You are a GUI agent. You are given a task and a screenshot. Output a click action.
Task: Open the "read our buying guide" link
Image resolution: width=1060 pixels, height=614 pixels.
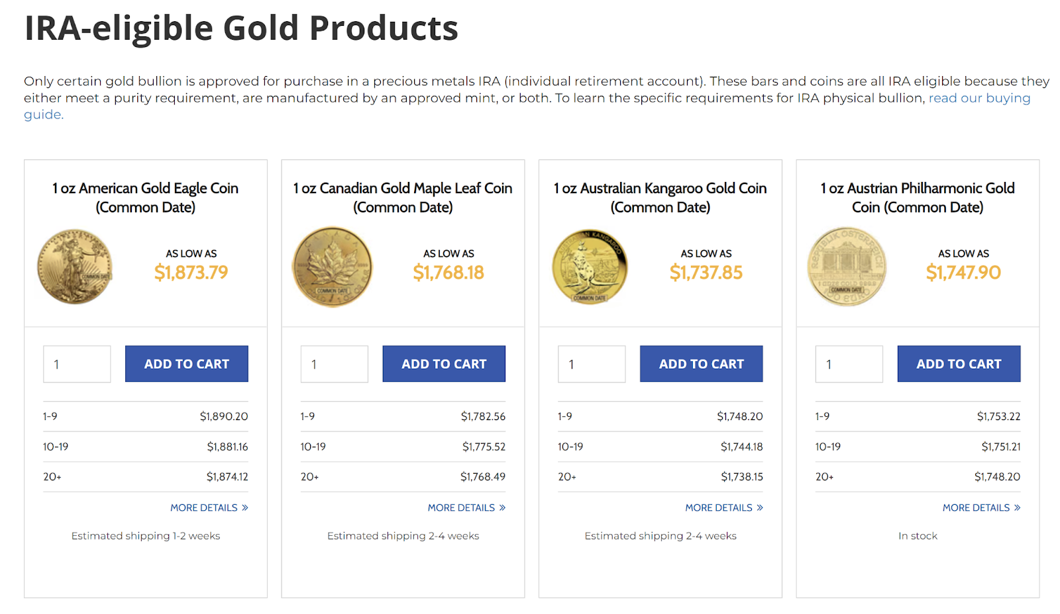click(x=979, y=99)
